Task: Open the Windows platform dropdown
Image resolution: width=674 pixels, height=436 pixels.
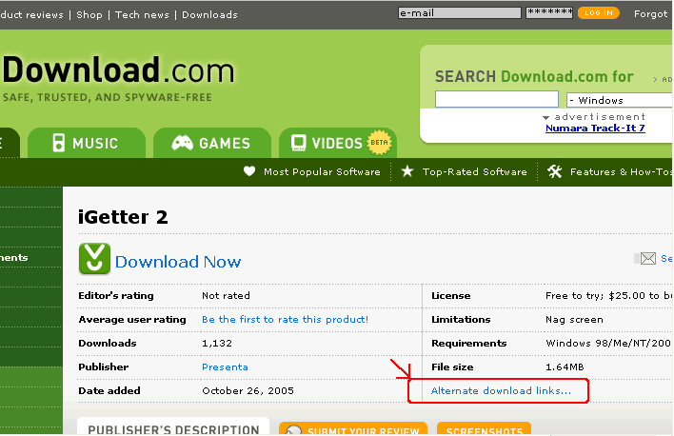Action: 620,100
